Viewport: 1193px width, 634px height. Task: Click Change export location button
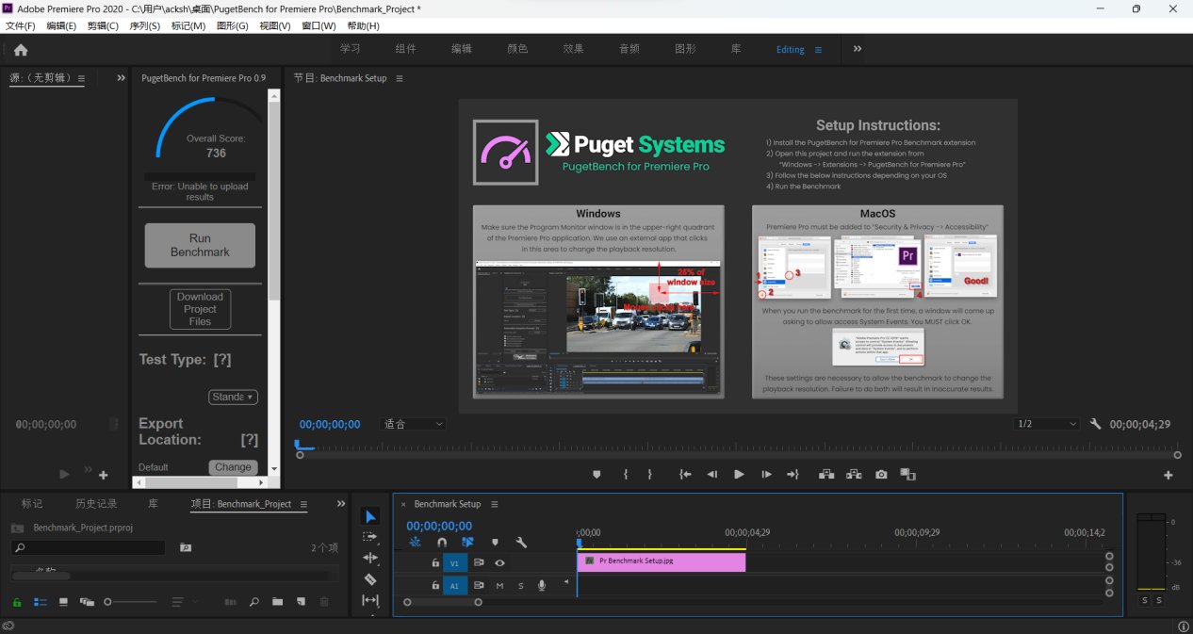tap(233, 467)
